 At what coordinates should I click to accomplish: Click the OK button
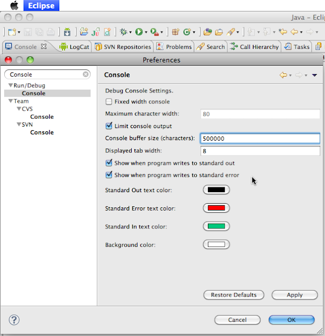[x=291, y=320]
